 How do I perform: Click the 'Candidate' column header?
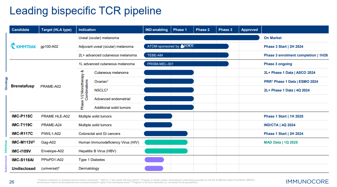tap(21, 30)
